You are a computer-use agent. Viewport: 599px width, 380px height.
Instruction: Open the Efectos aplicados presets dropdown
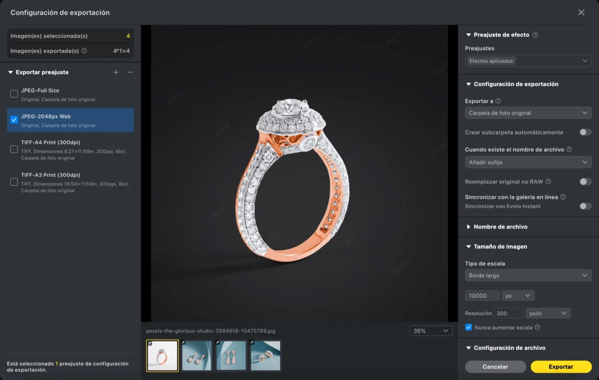coord(528,61)
